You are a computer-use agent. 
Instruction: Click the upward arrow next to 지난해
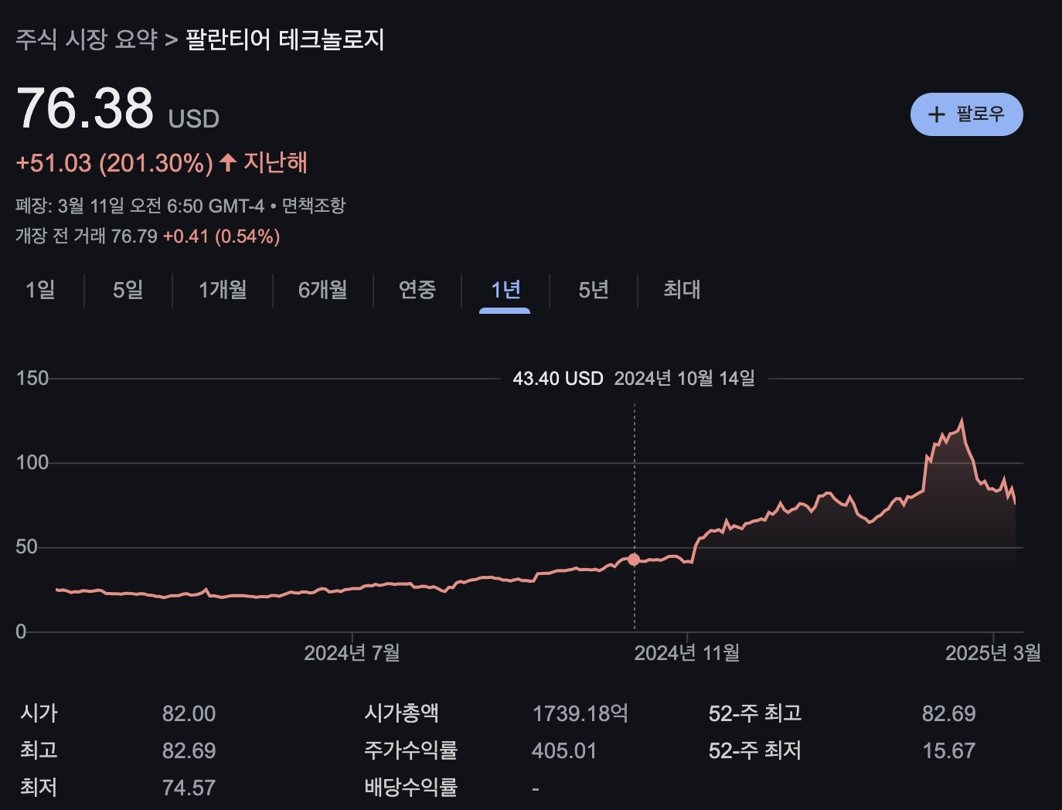[227, 162]
